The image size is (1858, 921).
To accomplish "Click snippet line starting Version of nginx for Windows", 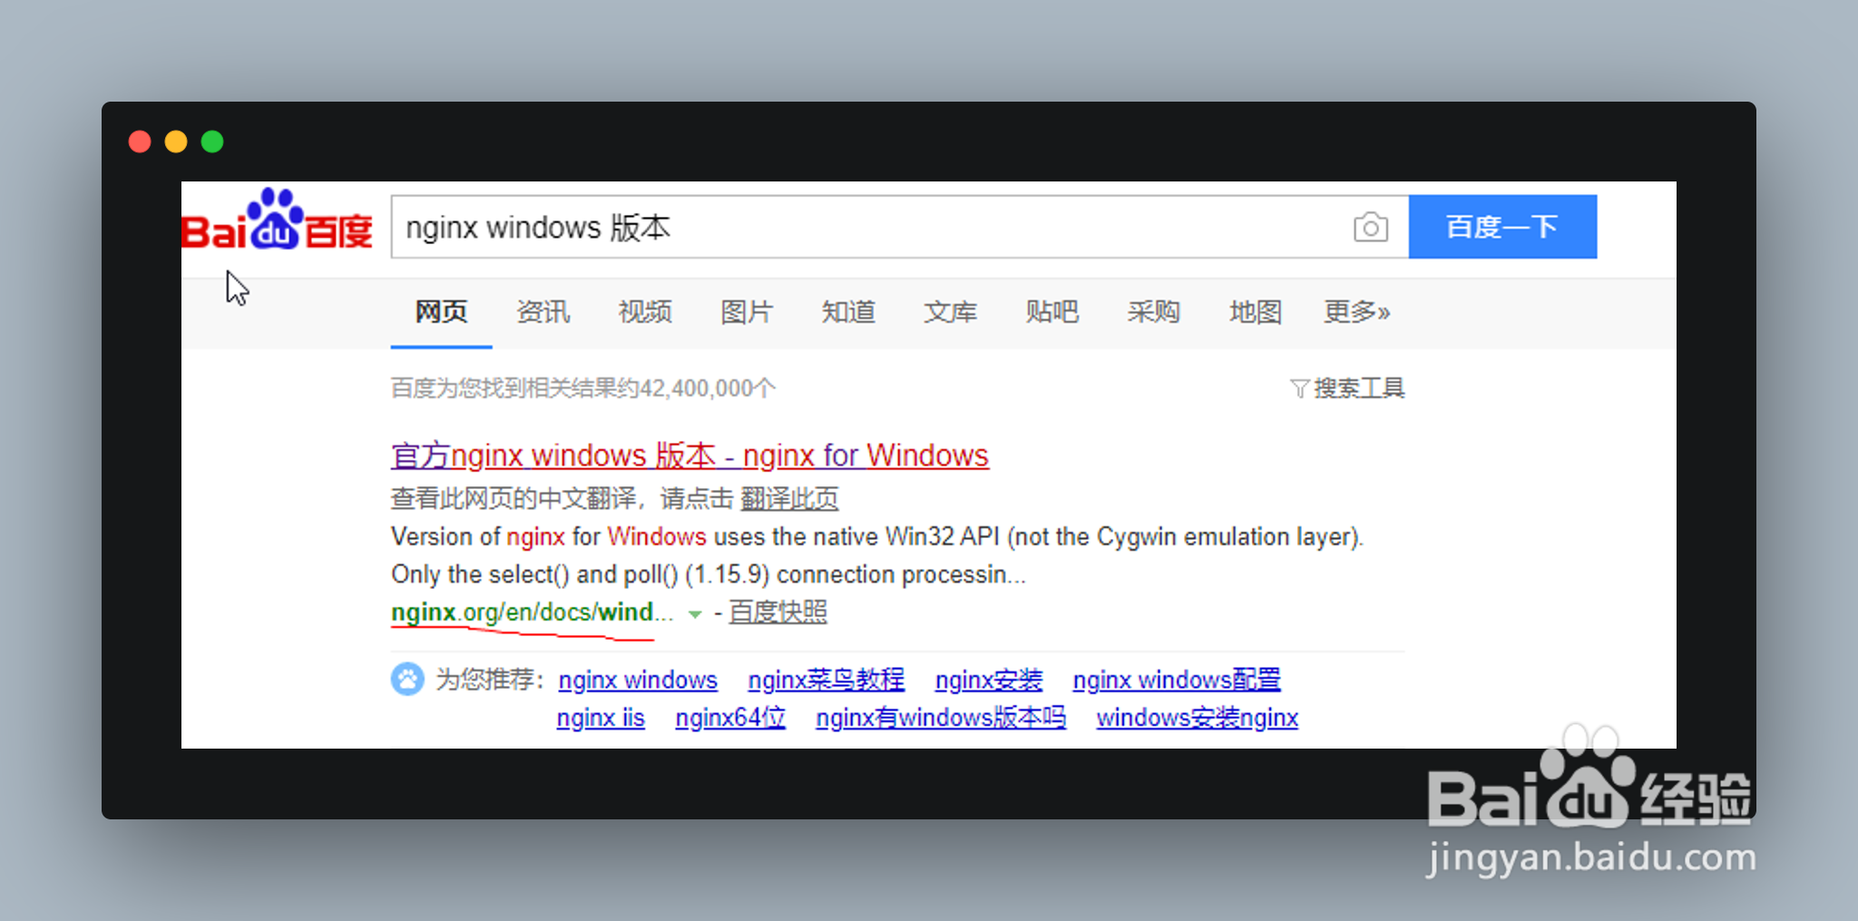I will coord(877,537).
